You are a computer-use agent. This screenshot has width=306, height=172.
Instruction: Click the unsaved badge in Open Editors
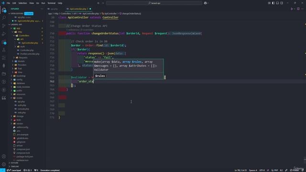[x=29, y=13]
